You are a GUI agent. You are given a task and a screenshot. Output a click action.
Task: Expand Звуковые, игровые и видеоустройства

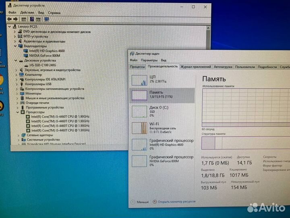pos(16,70)
